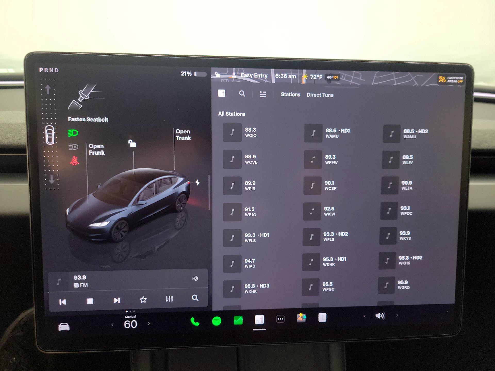Increase temperature with right chevron

tap(149, 323)
